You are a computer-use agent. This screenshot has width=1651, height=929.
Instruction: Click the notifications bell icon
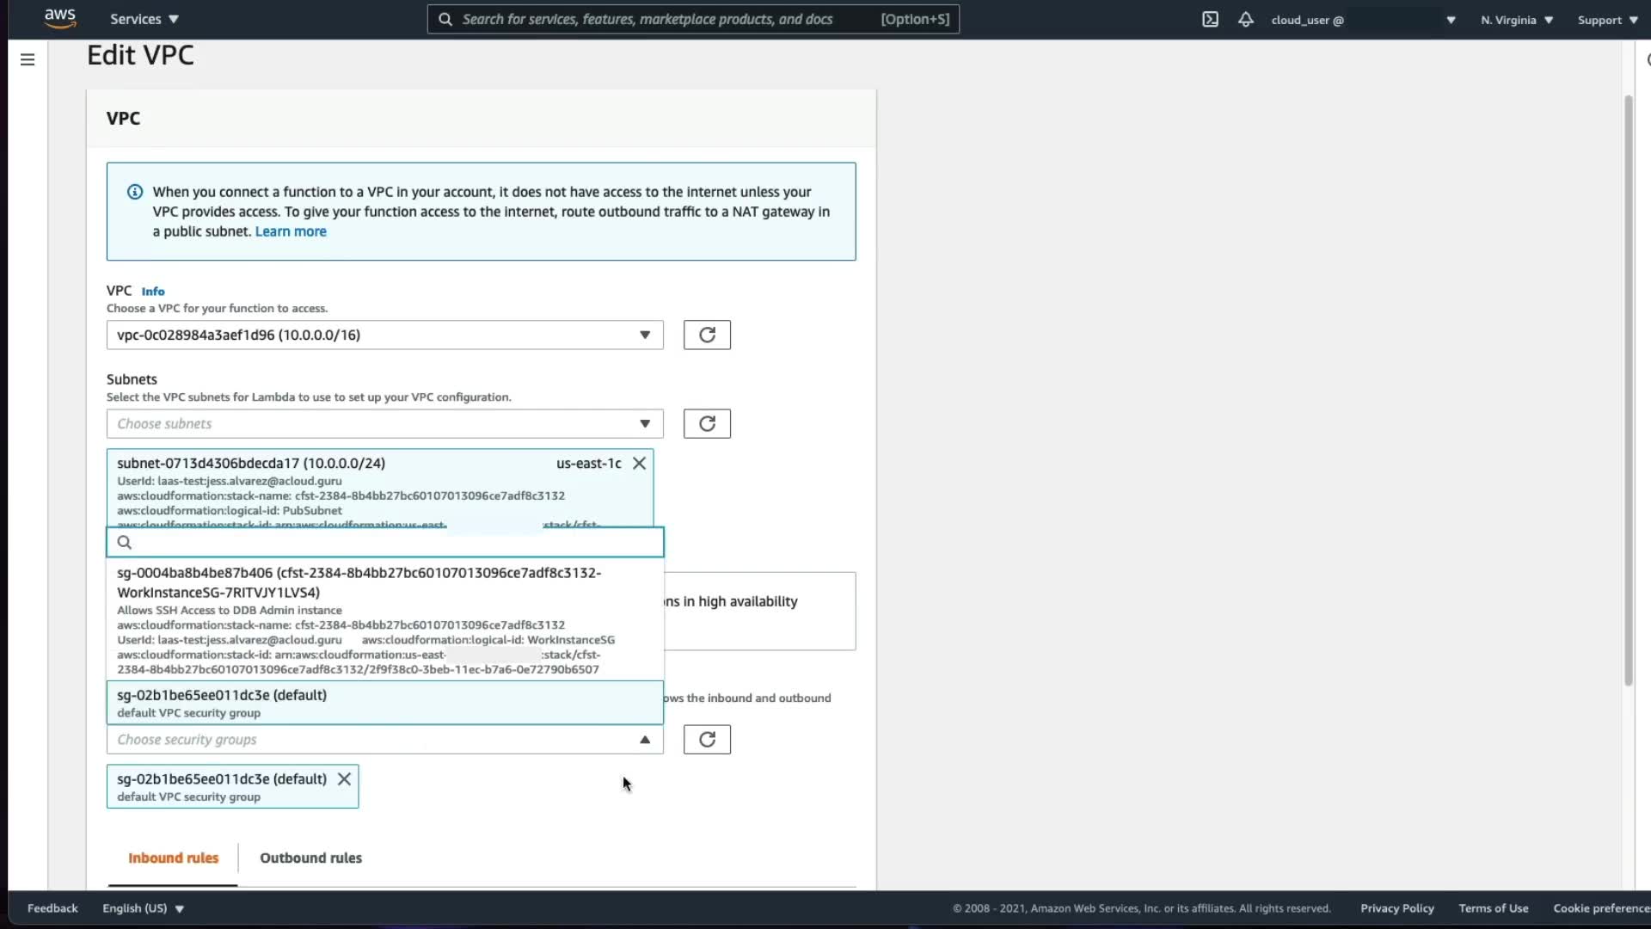pyautogui.click(x=1245, y=19)
